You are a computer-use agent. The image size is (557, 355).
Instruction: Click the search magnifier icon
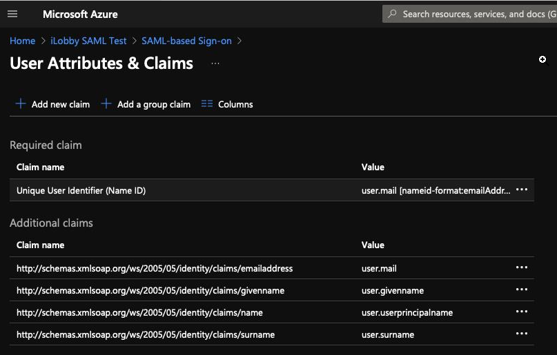pyautogui.click(x=393, y=14)
